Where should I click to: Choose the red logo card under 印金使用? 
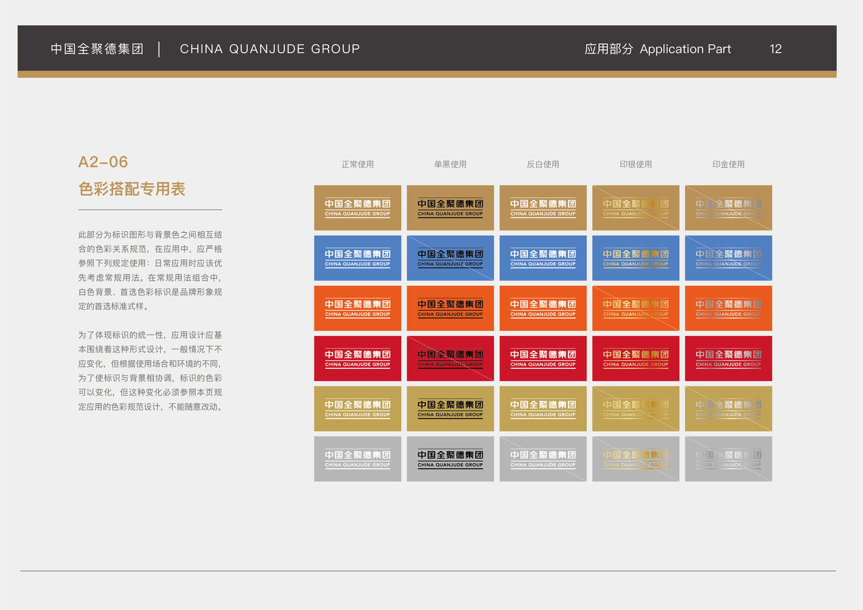coord(728,359)
